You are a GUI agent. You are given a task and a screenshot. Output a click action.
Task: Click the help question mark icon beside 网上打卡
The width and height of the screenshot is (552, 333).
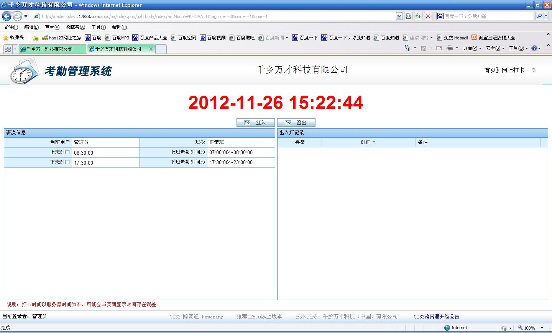click(534, 70)
